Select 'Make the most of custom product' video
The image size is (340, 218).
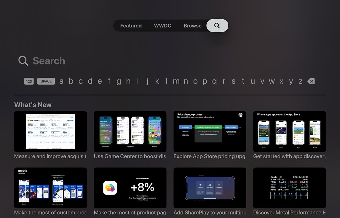tap(50, 188)
